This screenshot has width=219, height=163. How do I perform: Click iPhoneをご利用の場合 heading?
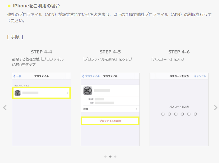37,6
